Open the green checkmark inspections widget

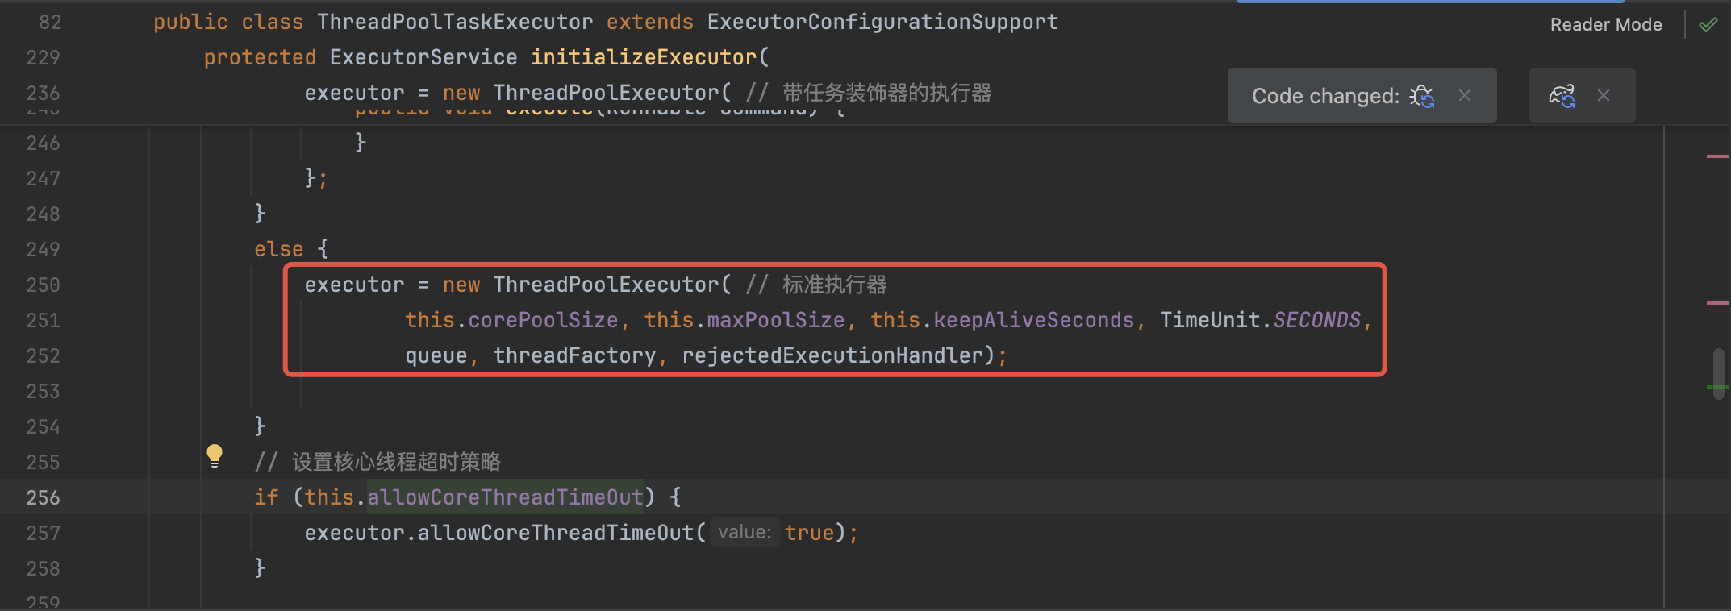(x=1708, y=24)
